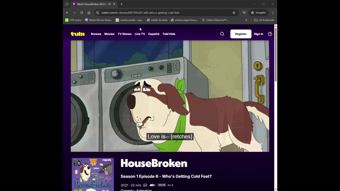The width and height of the screenshot is (340, 191).
Task: Open the Tubi Kids section
Action: click(x=169, y=34)
